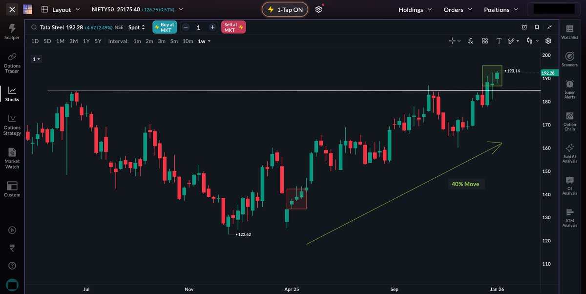586x294 pixels.
Task: Open Options Trader from the sidebar
Action: [12, 63]
